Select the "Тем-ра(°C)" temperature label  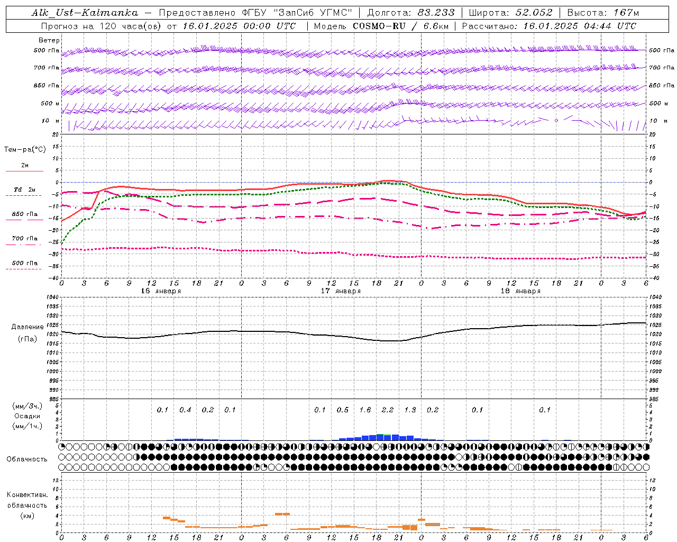[x=25, y=150]
